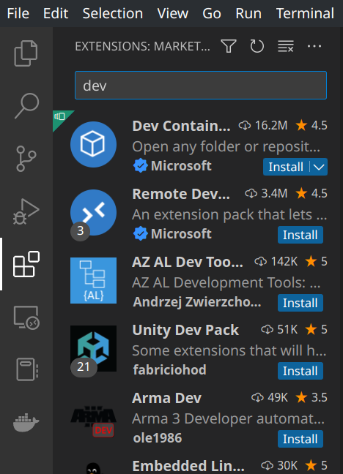This screenshot has height=474, width=343.
Task: Open the Explorer view icon
Action: (x=26, y=53)
